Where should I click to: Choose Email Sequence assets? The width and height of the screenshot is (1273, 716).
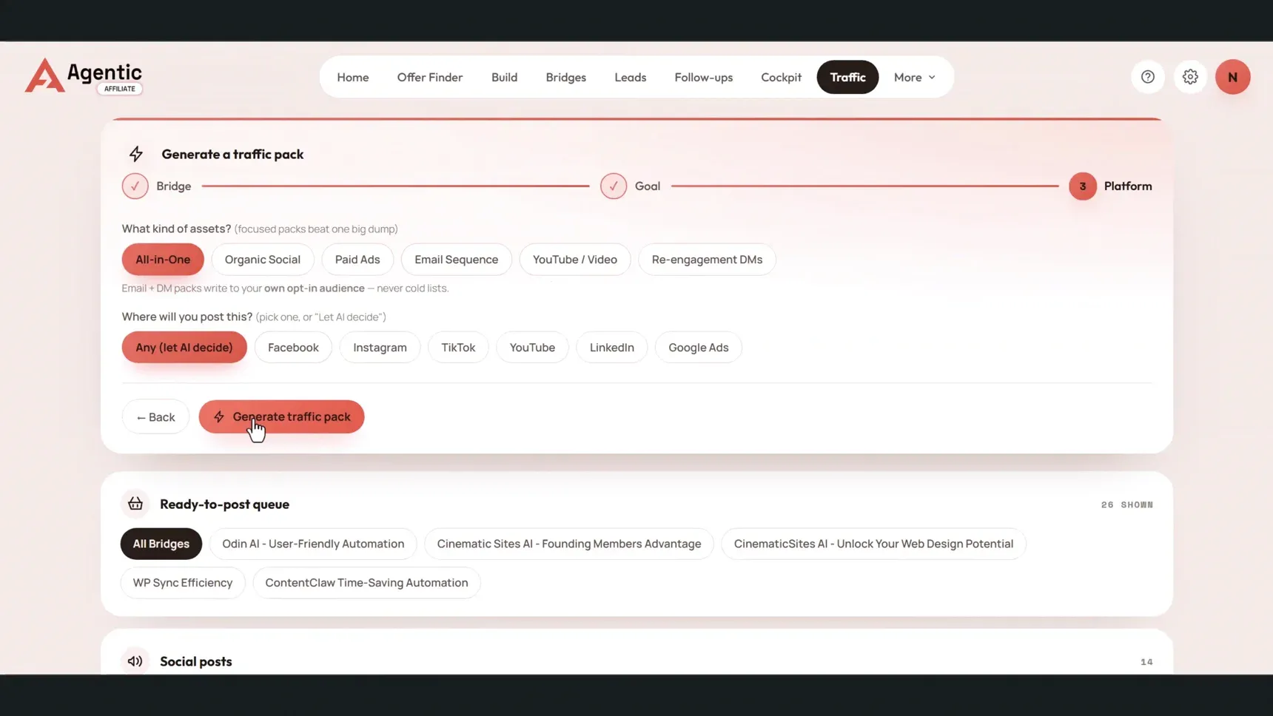click(x=456, y=260)
